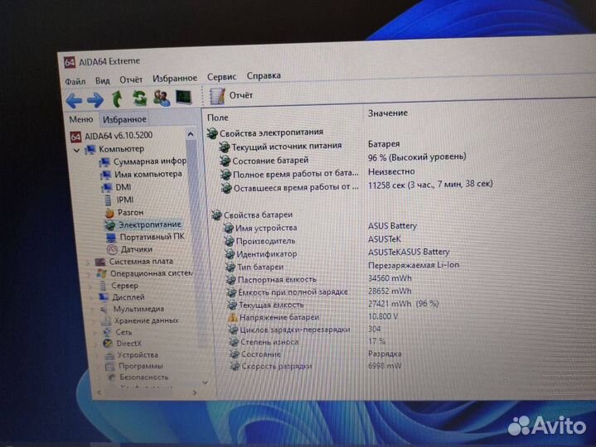Switch to the Избранное panel tab
The height and width of the screenshot is (447, 596).
click(x=124, y=119)
